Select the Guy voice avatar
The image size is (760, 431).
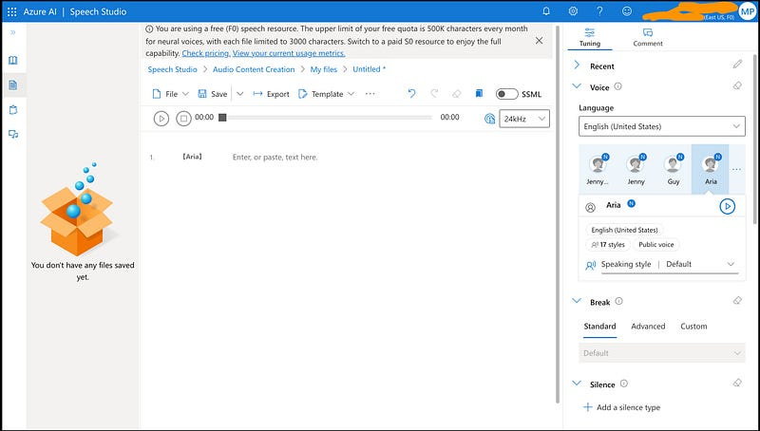[673, 169]
